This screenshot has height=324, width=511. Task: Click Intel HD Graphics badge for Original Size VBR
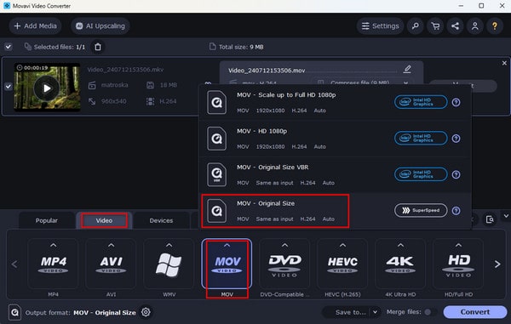point(421,174)
